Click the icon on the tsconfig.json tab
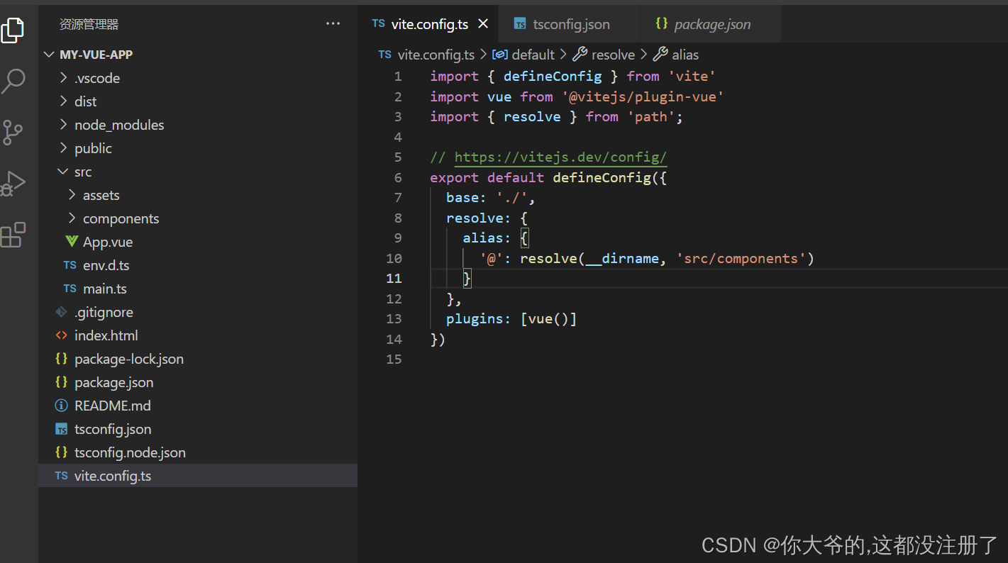The width and height of the screenshot is (1008, 563). coord(520,24)
